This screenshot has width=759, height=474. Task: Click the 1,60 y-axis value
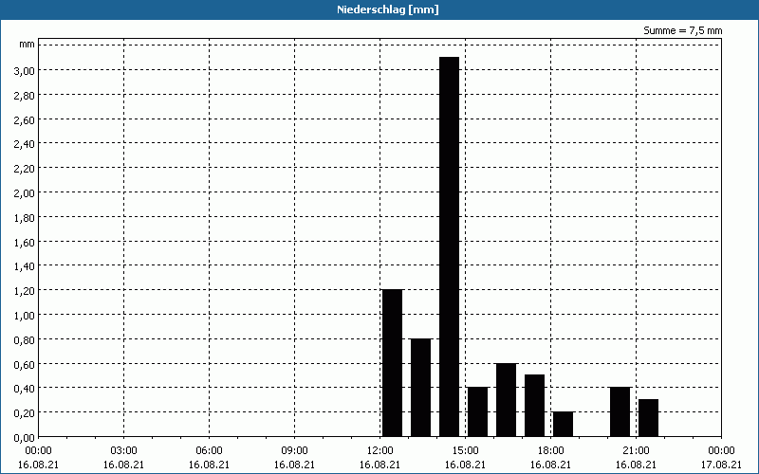click(x=25, y=243)
